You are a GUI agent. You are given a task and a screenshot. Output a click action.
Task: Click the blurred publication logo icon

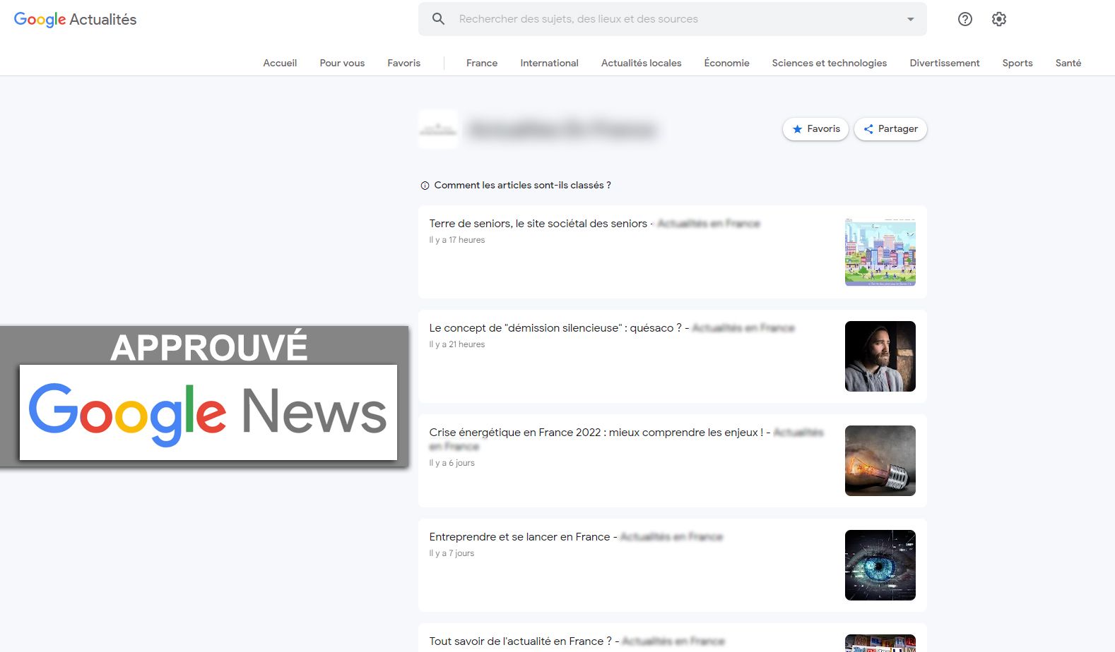(x=438, y=129)
